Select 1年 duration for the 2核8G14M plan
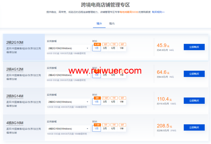 point(122,102)
